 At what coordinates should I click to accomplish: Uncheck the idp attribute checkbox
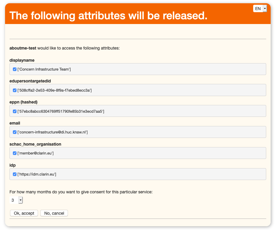pyautogui.click(x=15, y=174)
